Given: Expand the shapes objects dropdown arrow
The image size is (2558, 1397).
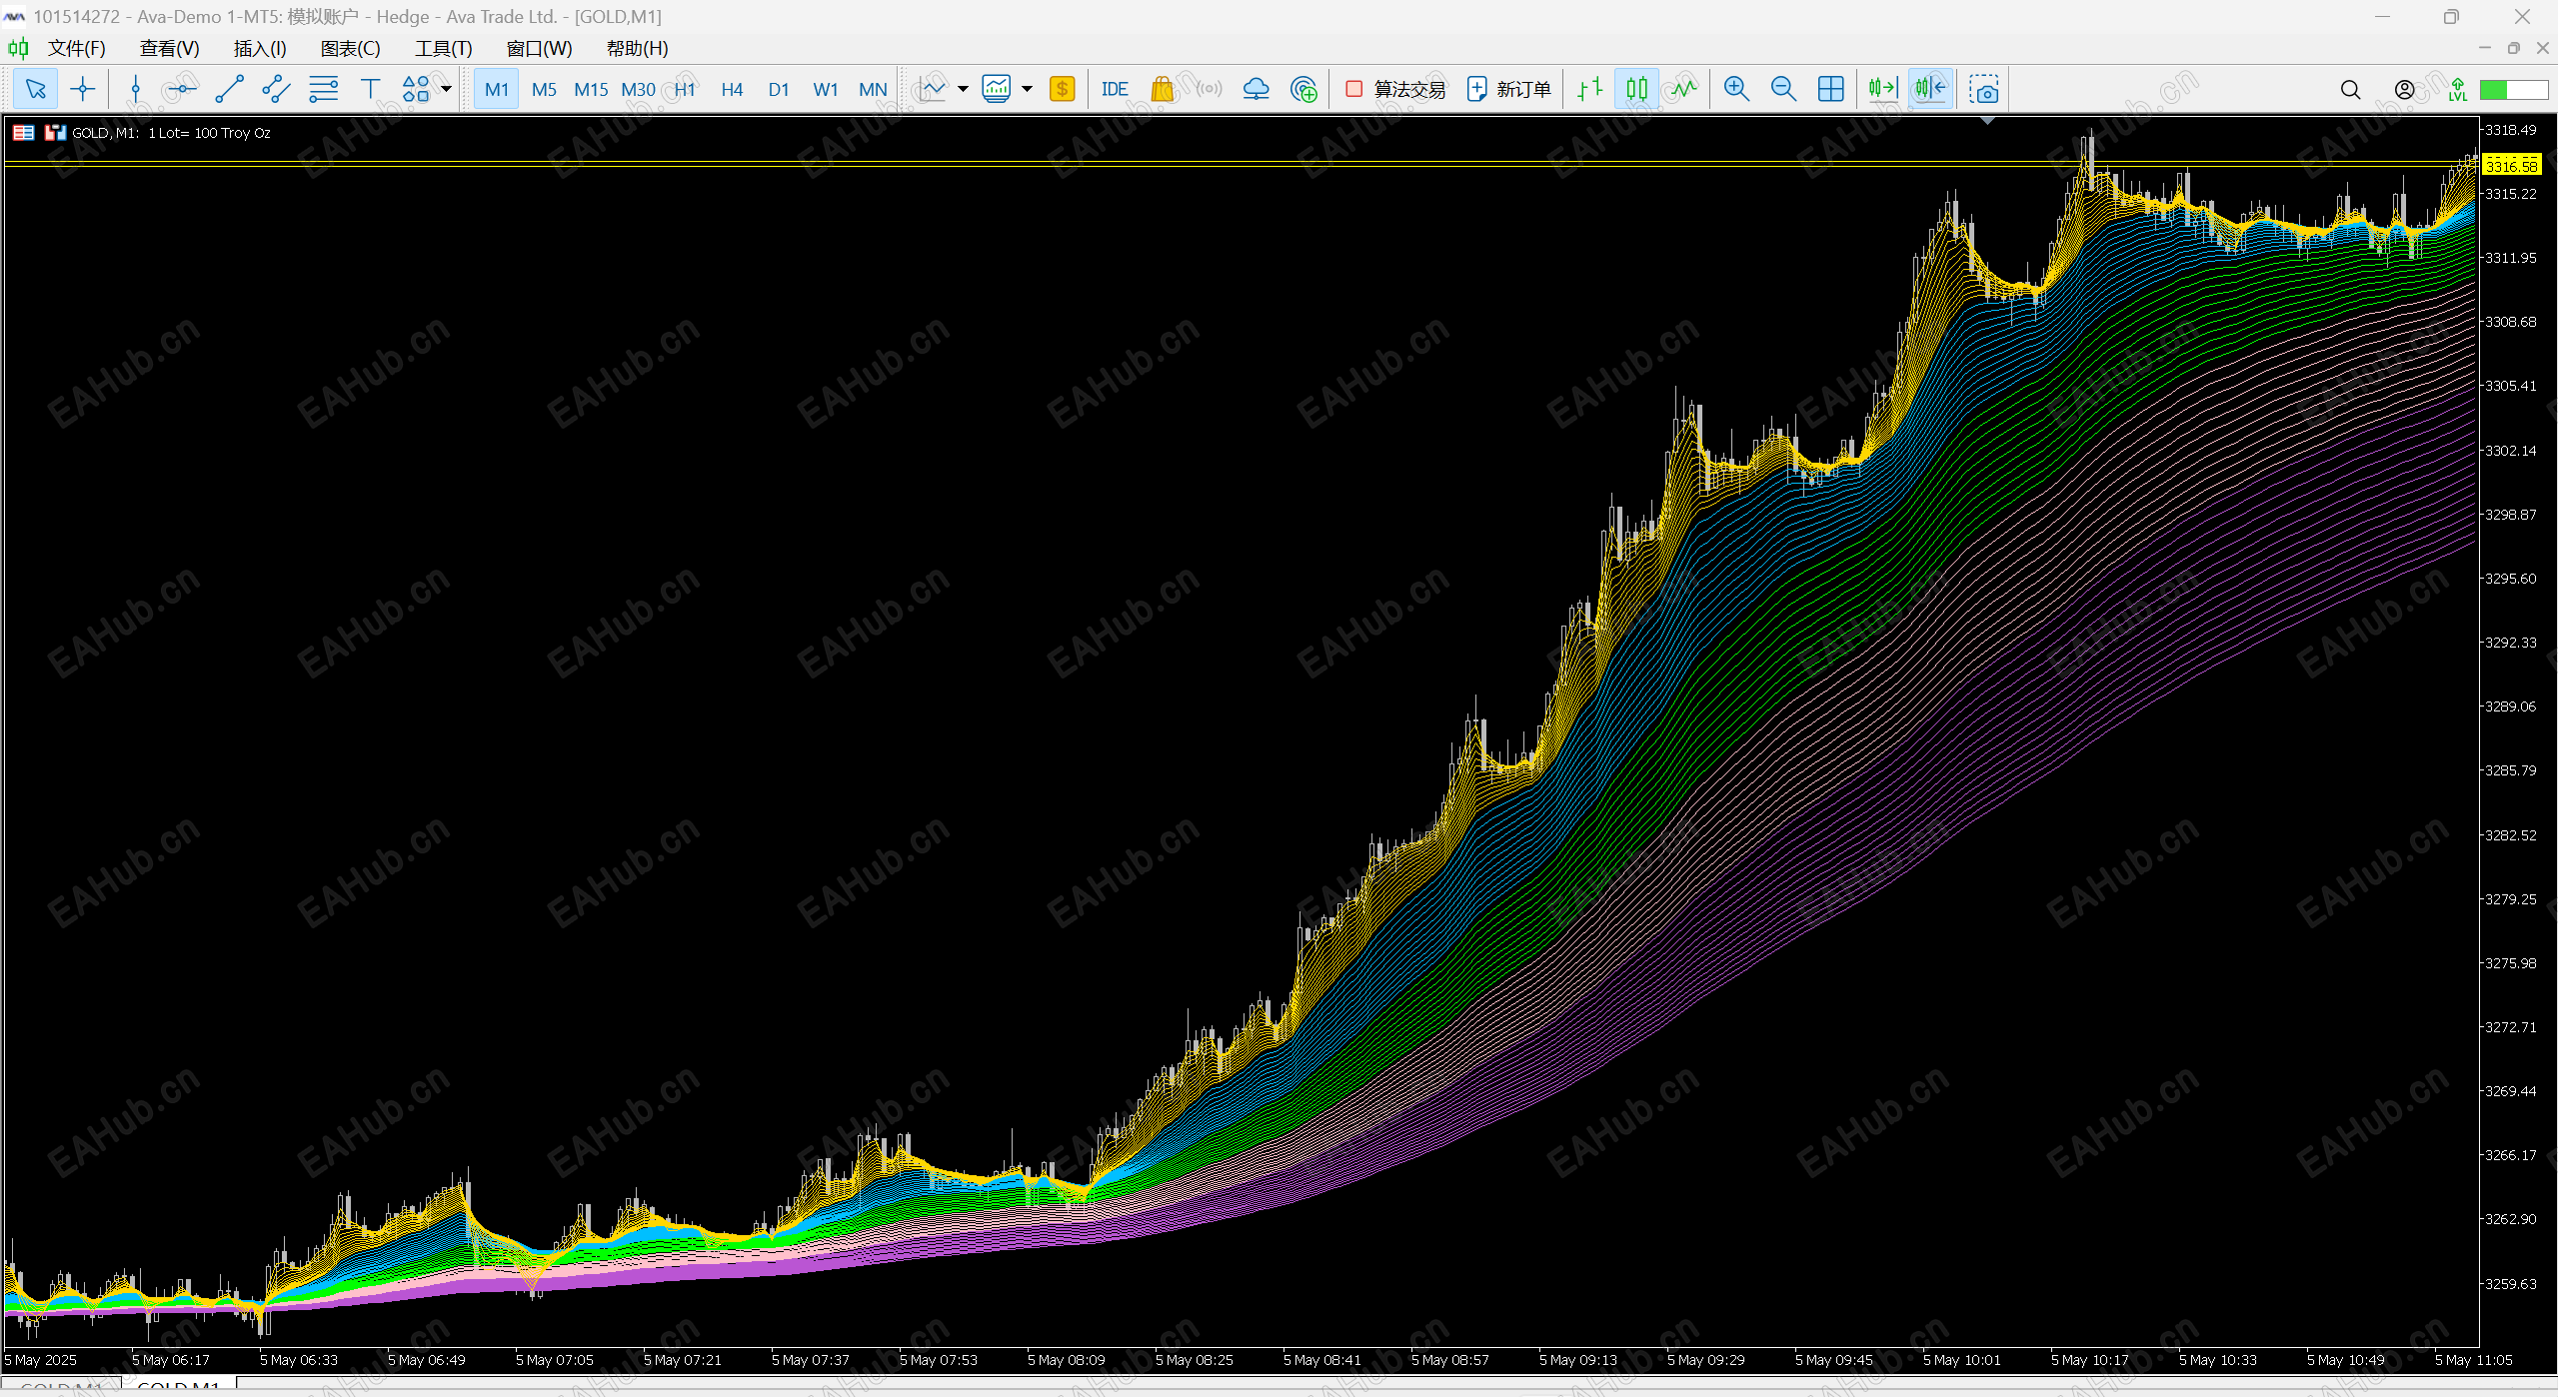Looking at the screenshot, I should click(447, 89).
